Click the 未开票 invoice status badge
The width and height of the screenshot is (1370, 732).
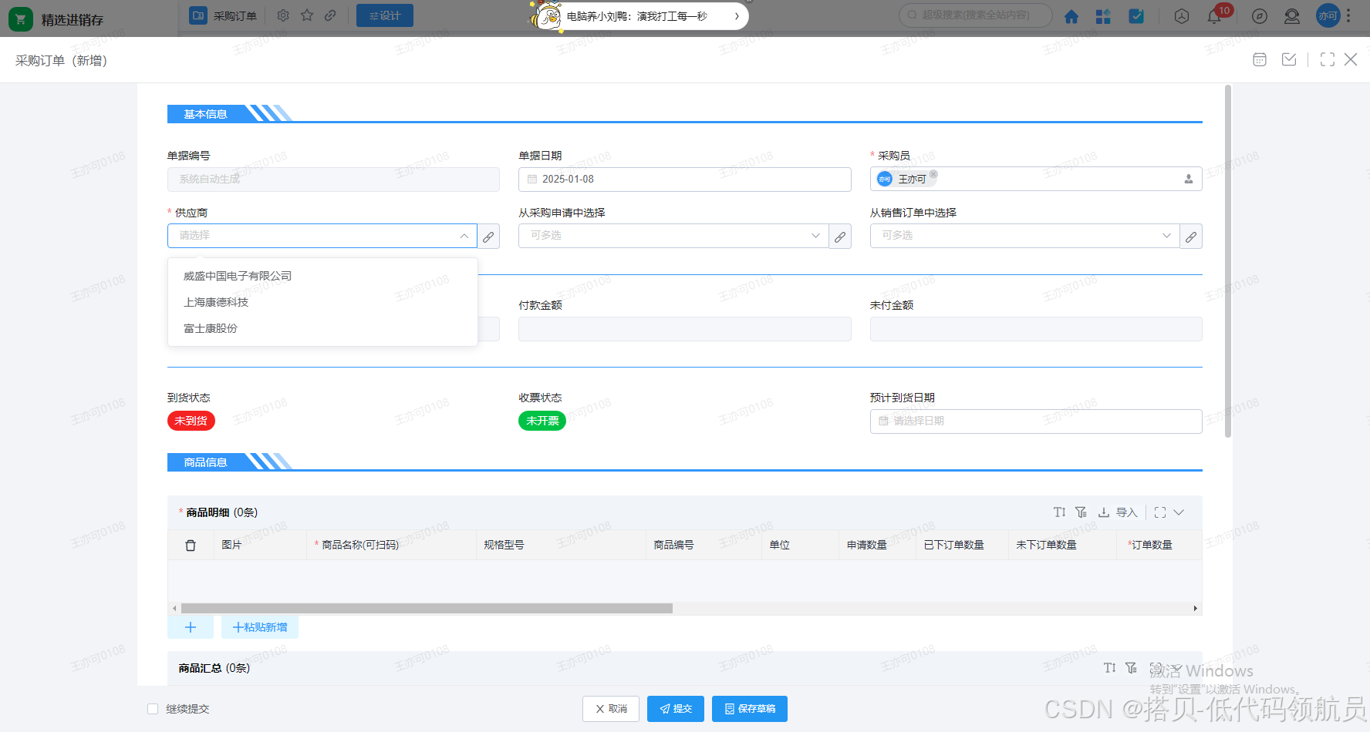(542, 421)
